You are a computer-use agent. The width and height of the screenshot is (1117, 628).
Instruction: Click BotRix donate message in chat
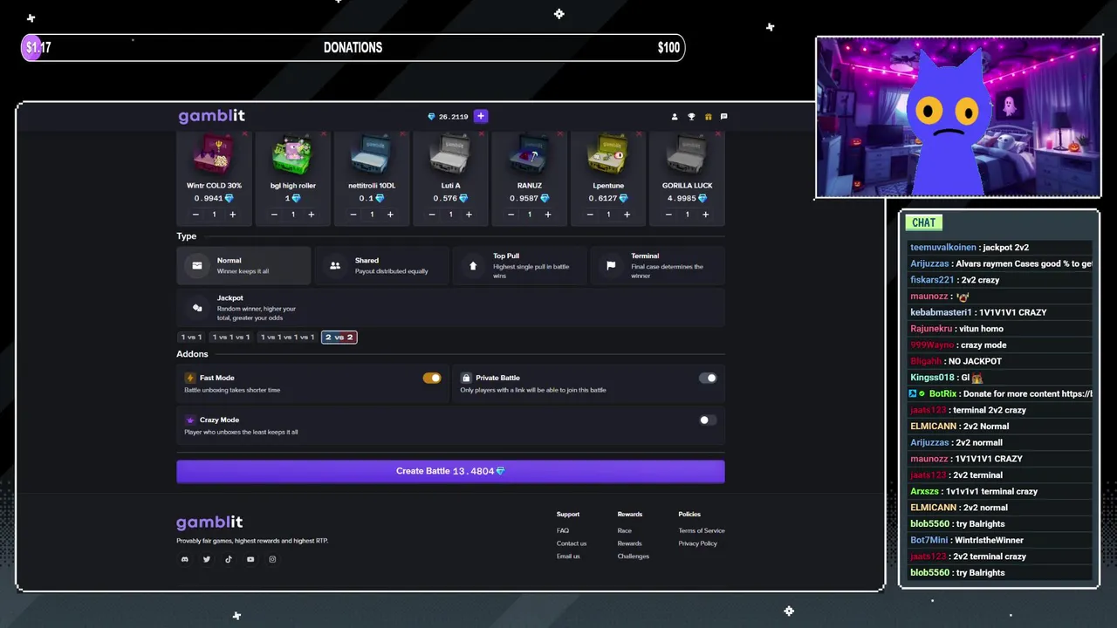[1000, 393]
